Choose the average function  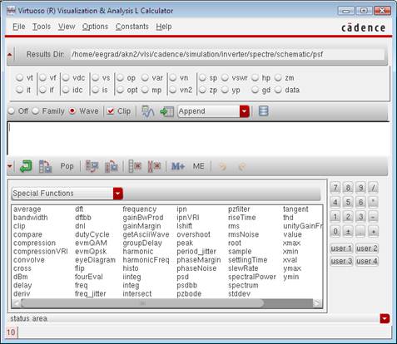click(27, 209)
